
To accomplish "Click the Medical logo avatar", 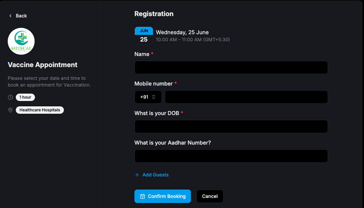I will pyautogui.click(x=21, y=41).
